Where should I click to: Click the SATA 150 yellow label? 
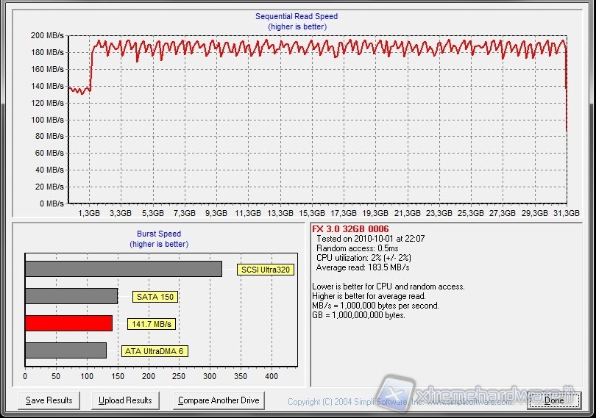click(156, 297)
